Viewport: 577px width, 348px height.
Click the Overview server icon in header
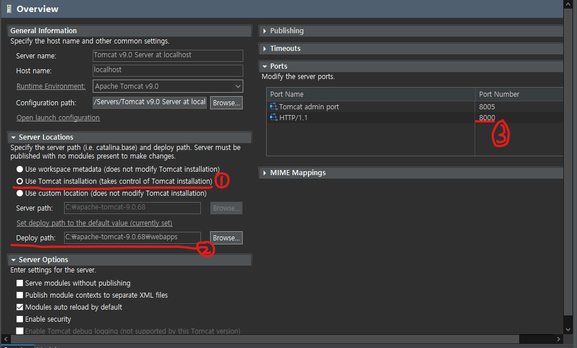pyautogui.click(x=9, y=9)
